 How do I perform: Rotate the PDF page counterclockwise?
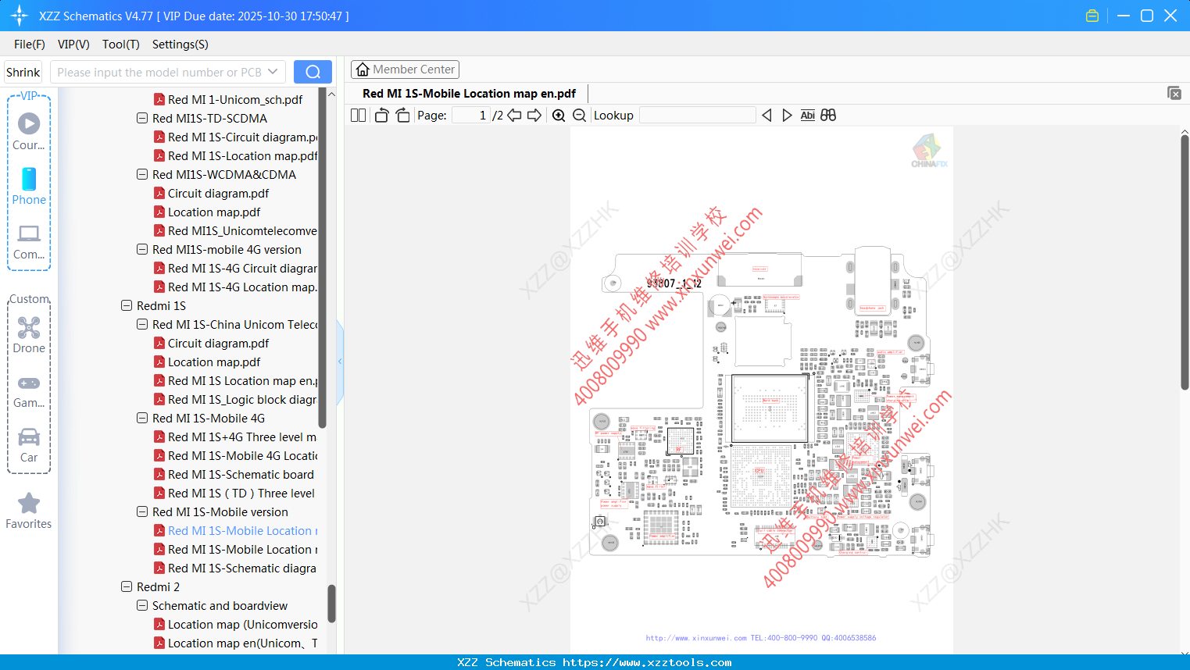(x=381, y=115)
